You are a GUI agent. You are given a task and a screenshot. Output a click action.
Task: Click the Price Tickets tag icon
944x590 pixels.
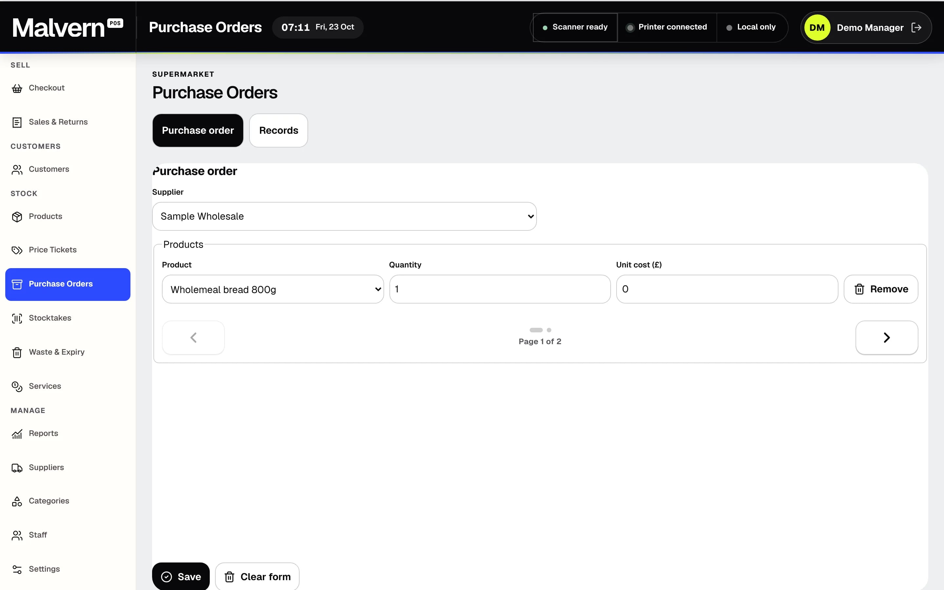click(17, 250)
